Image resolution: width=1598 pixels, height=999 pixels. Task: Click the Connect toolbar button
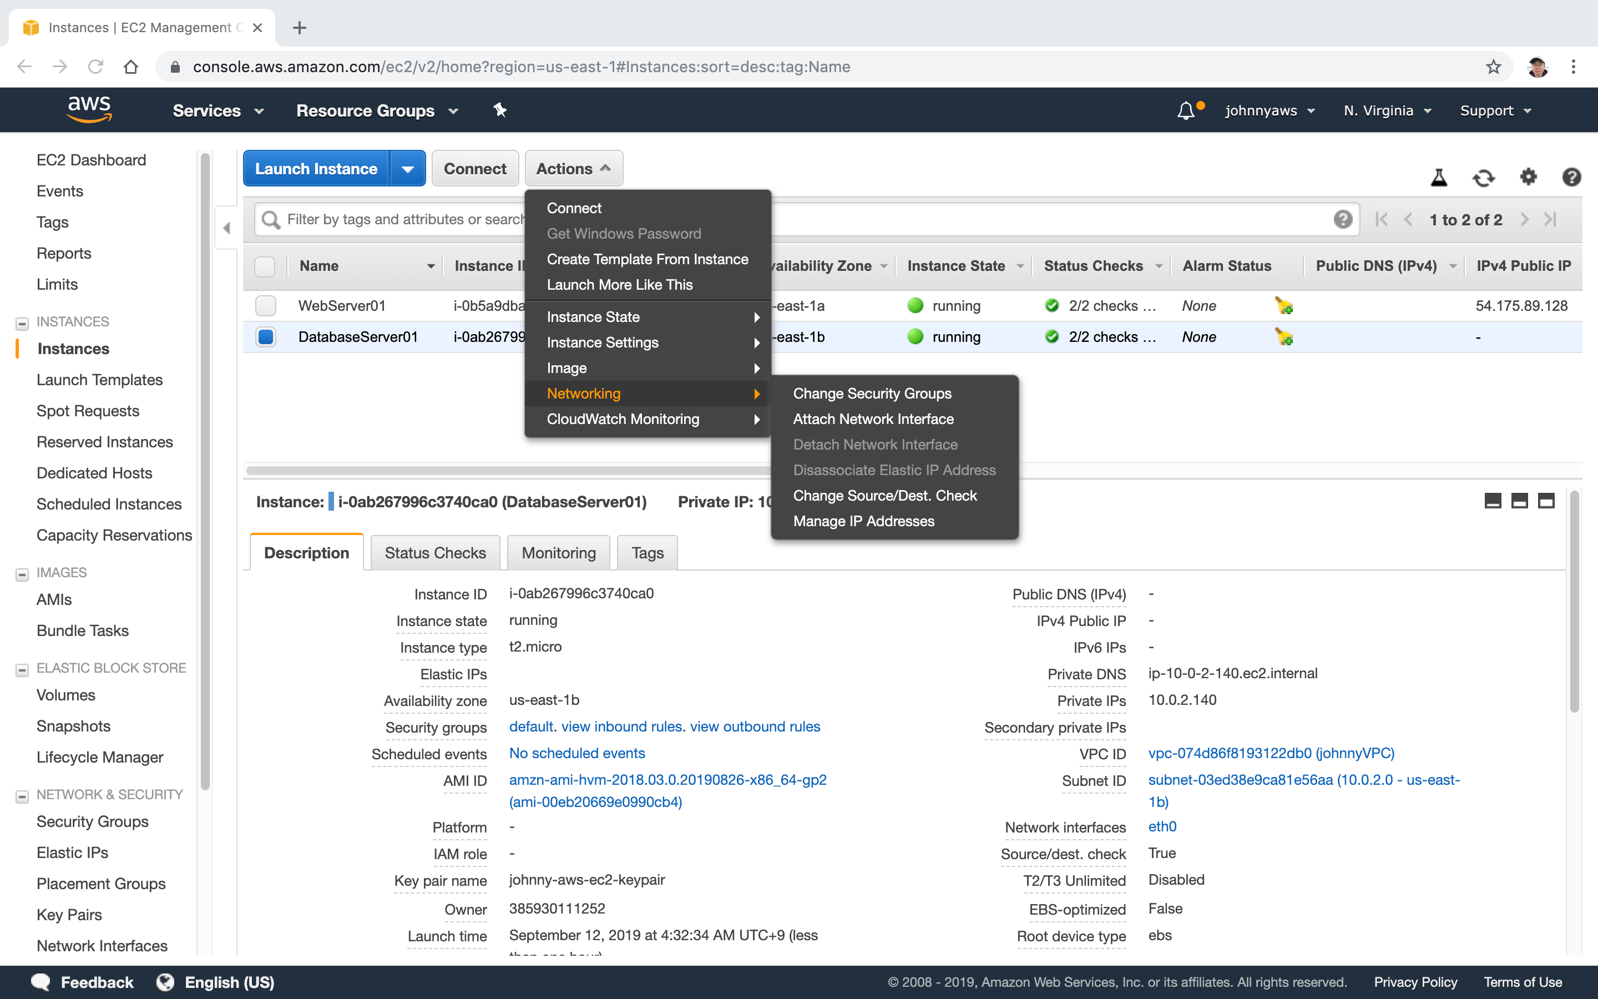[475, 169]
